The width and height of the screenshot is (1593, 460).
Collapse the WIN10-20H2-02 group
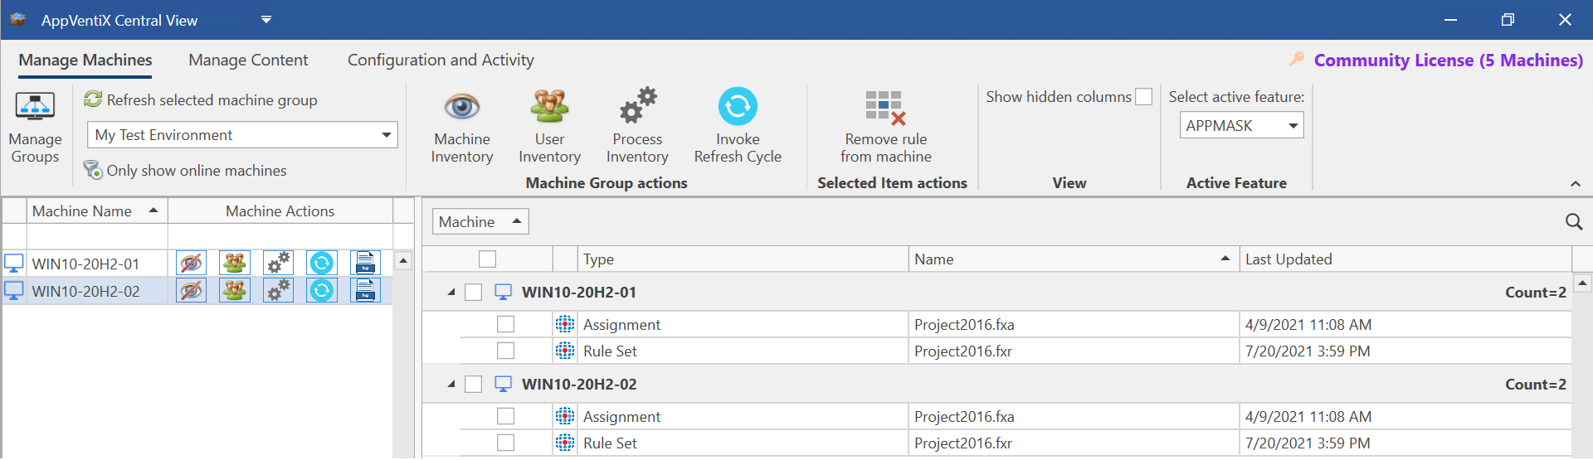[x=451, y=385]
